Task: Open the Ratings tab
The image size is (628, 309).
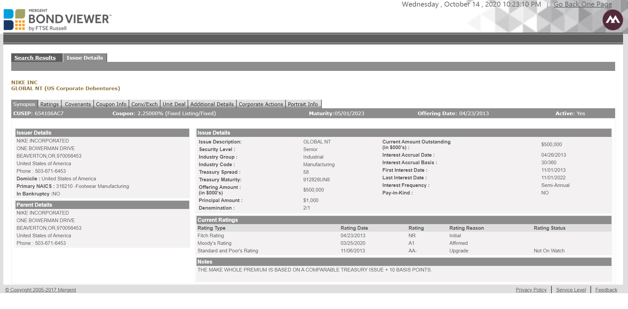Action: 49,104
